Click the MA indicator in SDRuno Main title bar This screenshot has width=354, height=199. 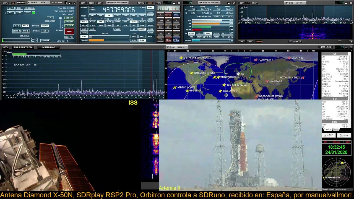click(13, 3)
